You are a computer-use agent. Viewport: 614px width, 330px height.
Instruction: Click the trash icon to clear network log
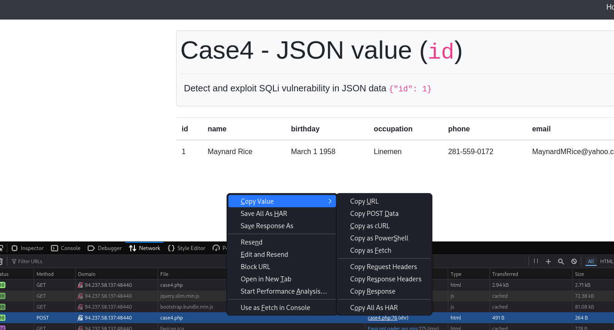pyautogui.click(x=1, y=261)
